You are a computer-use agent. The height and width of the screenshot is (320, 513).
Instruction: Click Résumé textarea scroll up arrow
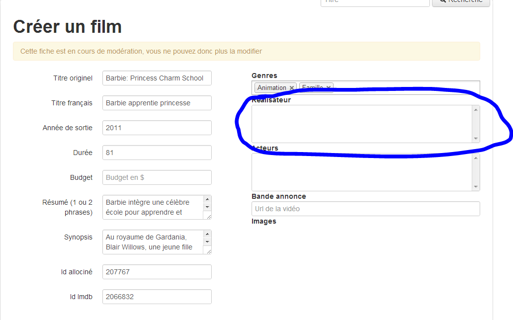tap(207, 199)
